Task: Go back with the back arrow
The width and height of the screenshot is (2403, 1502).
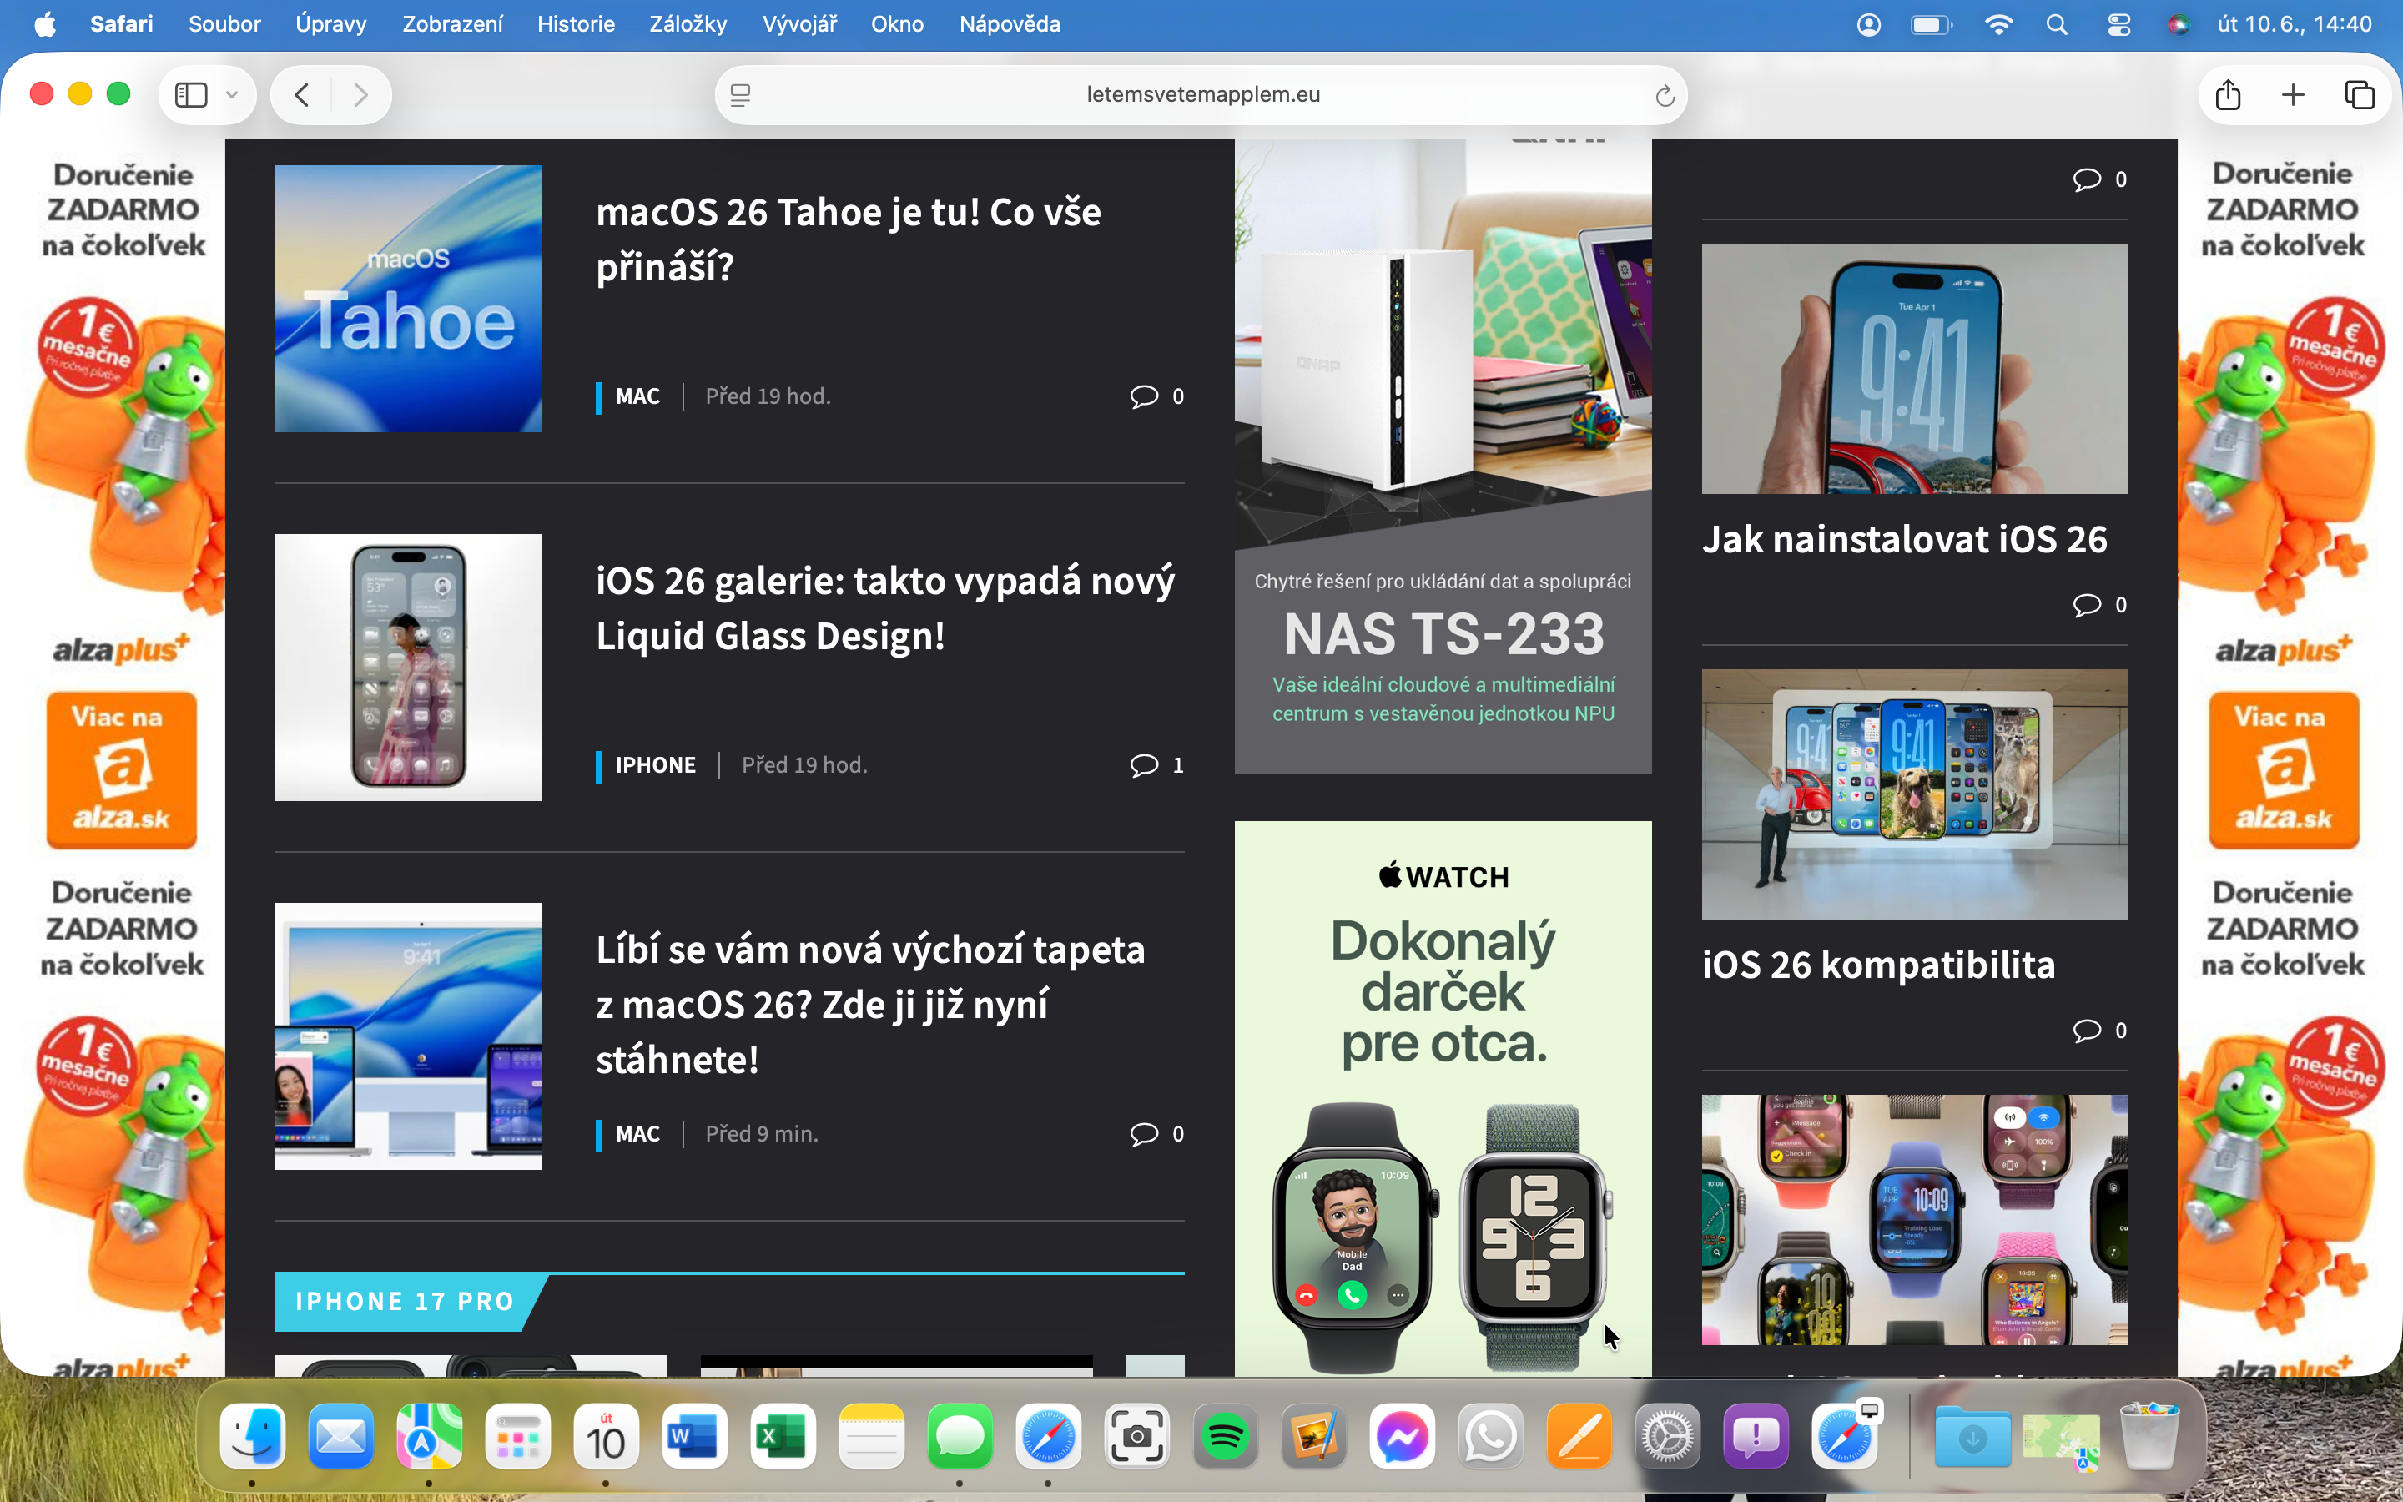Action: coord(302,94)
